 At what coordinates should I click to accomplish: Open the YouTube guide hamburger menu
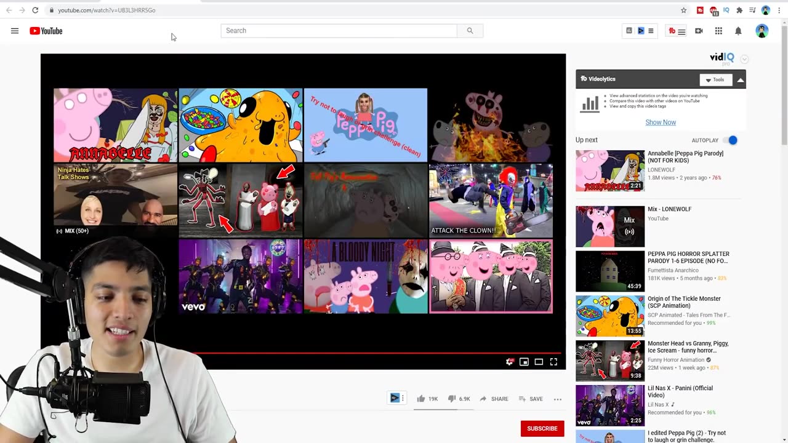(x=15, y=31)
